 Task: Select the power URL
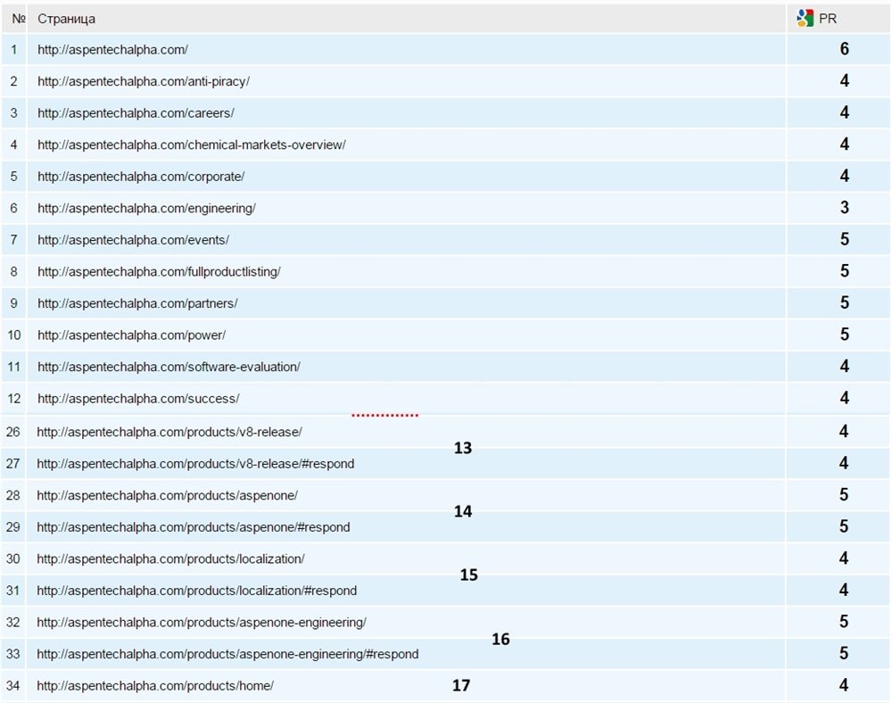pos(131,335)
